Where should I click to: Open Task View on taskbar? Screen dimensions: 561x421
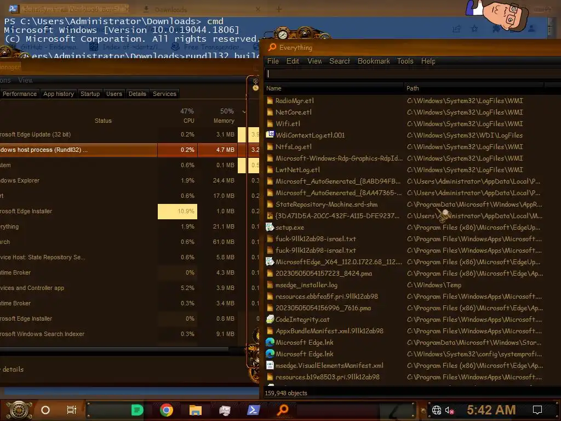point(72,410)
